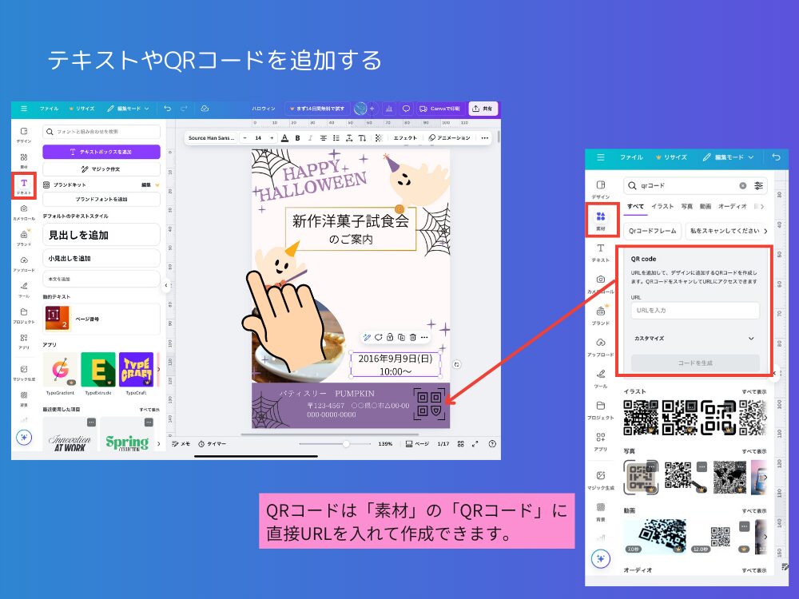Switch to イラスト tab
Screen dimensions: 799x599
coord(662,206)
